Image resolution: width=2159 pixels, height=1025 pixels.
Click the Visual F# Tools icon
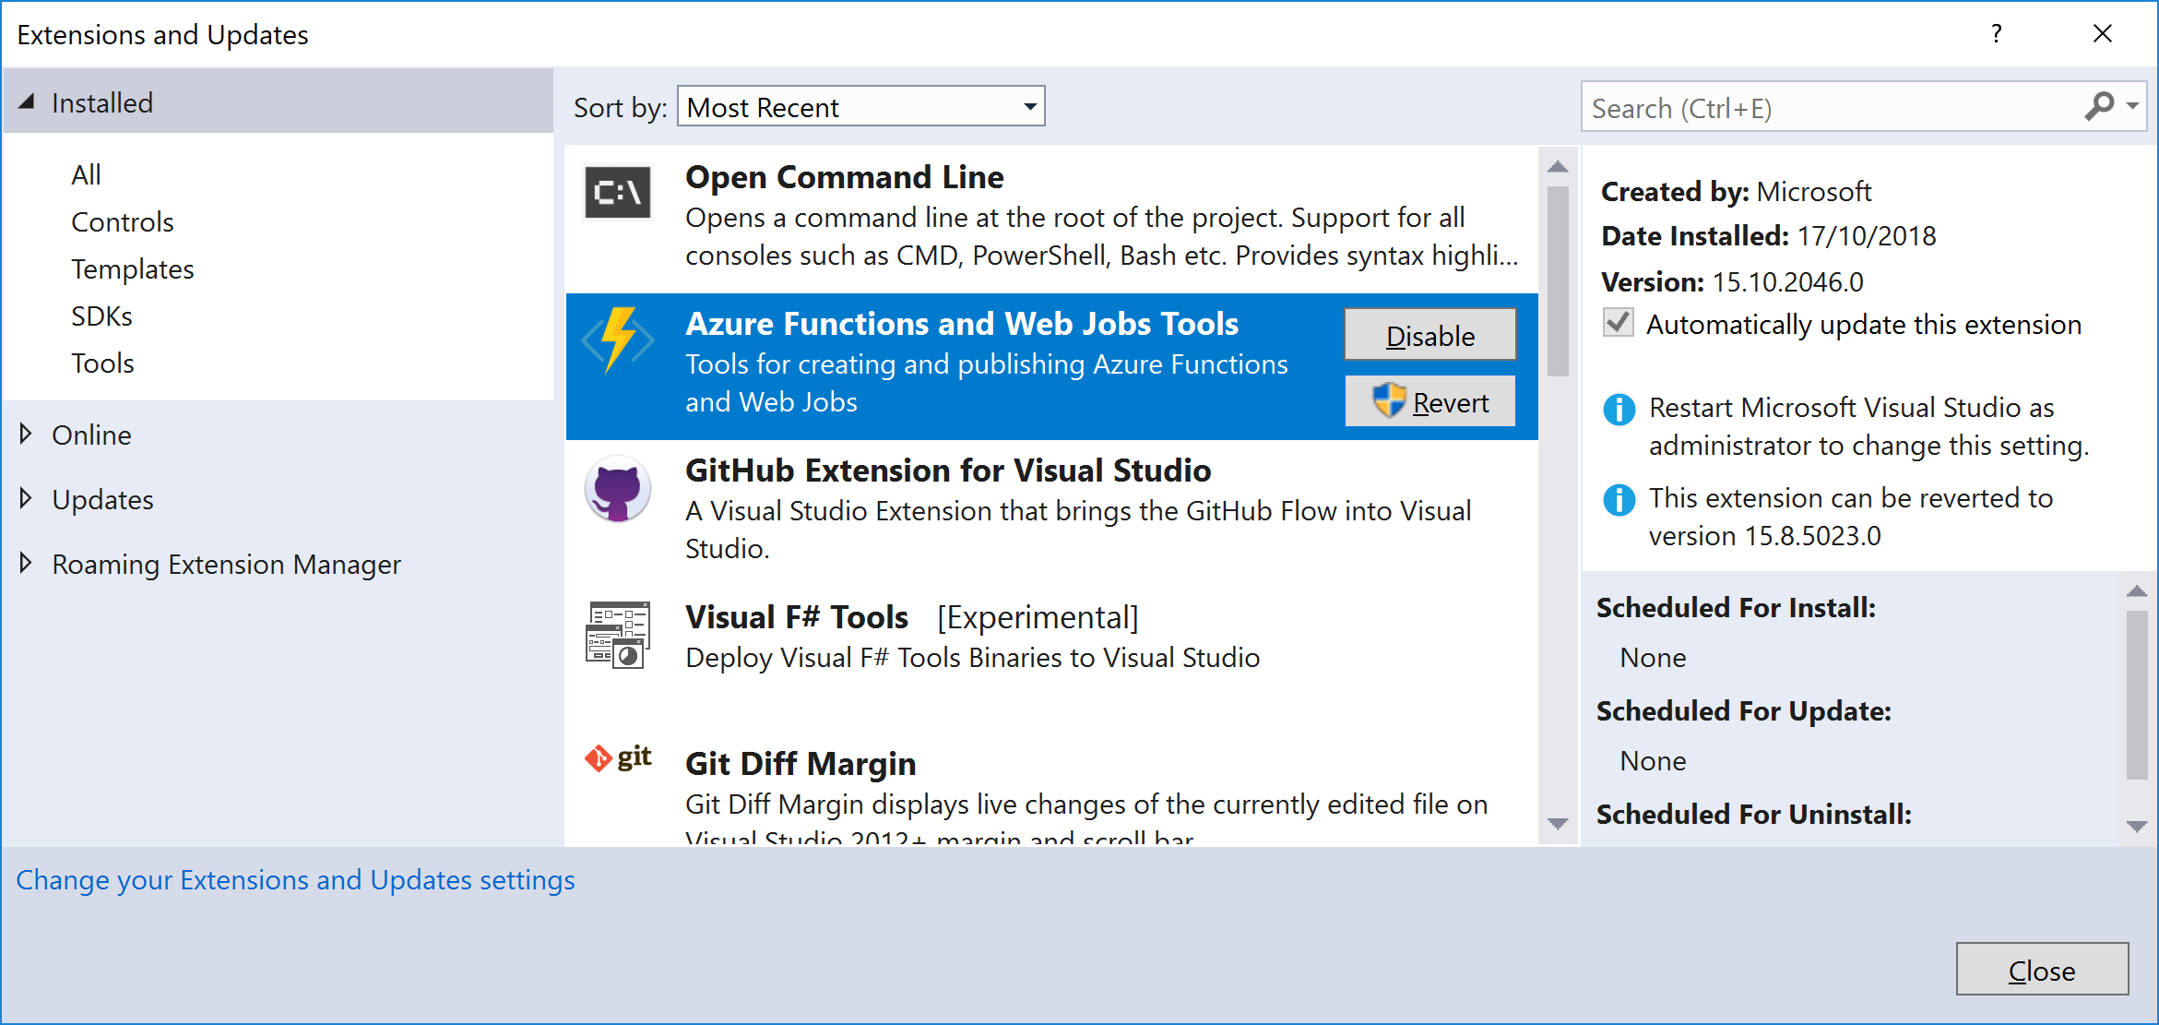pos(618,635)
